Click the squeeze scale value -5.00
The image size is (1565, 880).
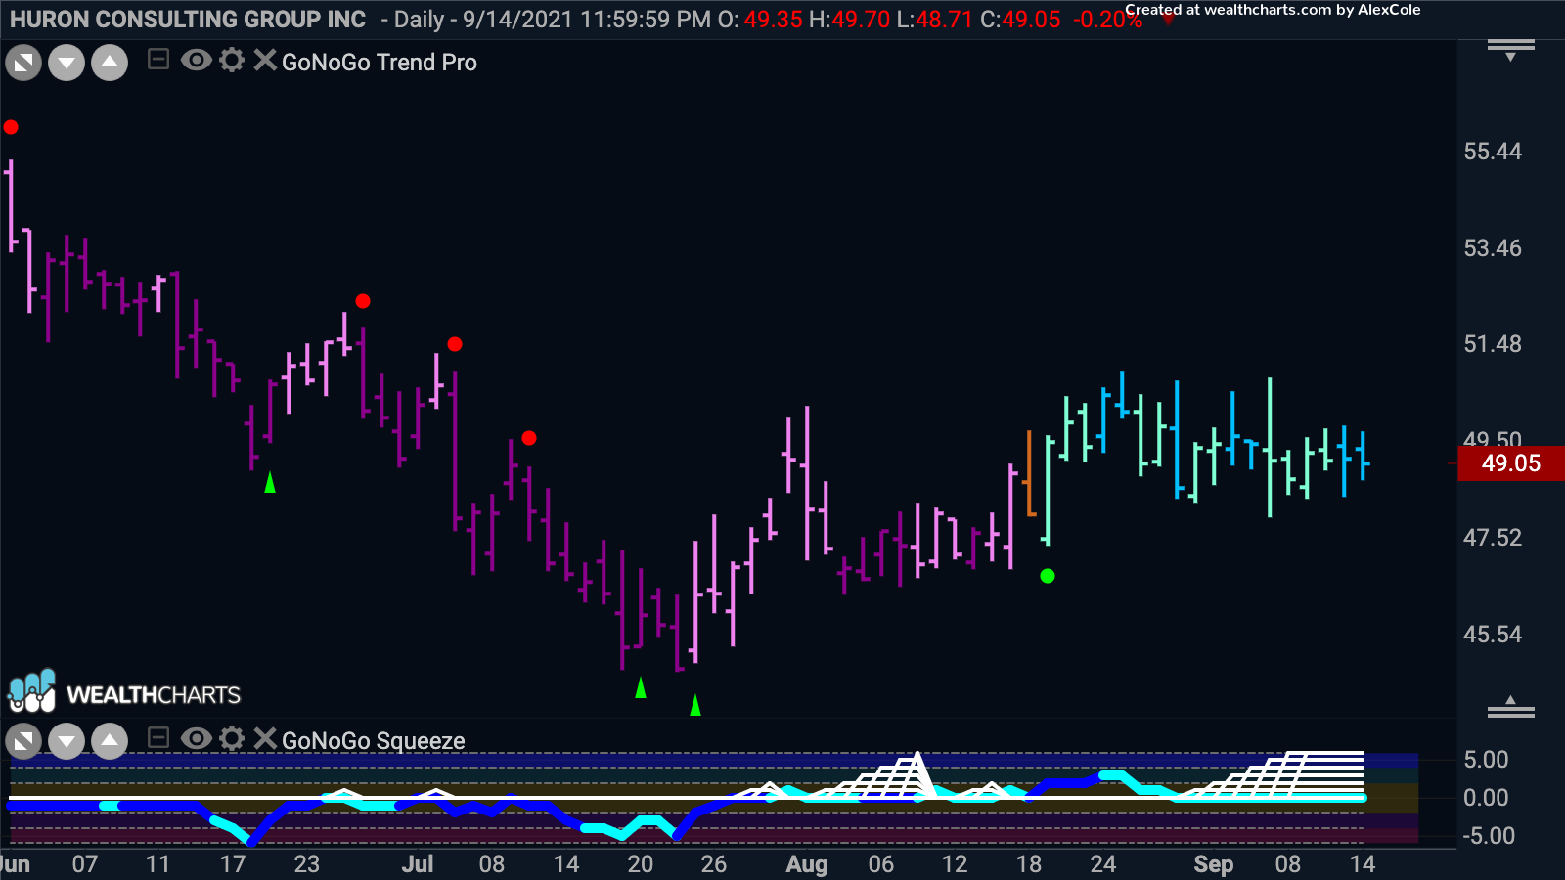pyautogui.click(x=1489, y=836)
